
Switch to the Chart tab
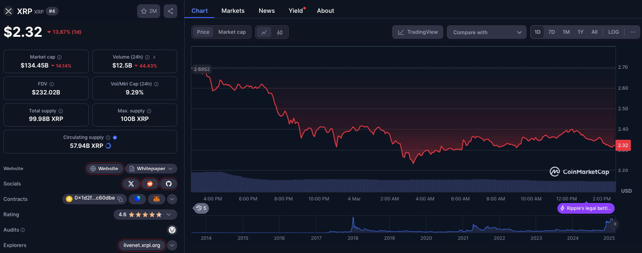[x=199, y=11]
